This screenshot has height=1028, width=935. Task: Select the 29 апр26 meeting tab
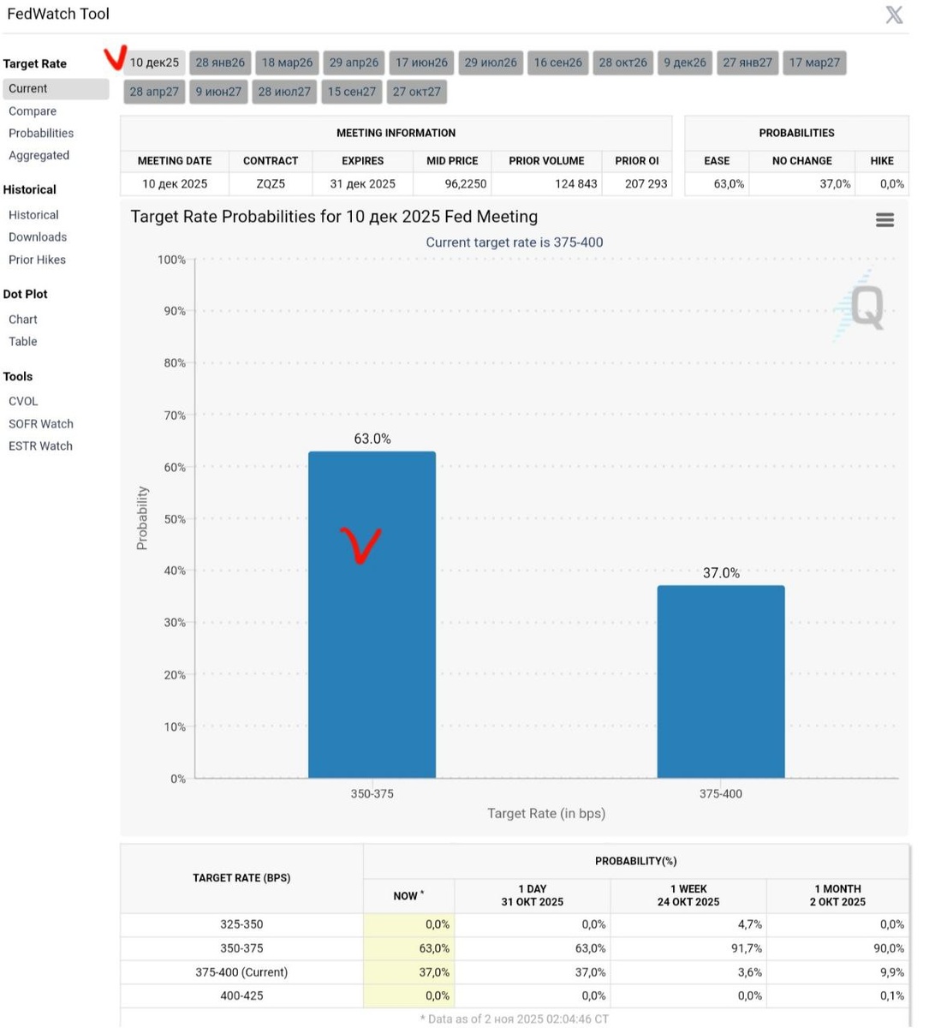[x=354, y=63]
